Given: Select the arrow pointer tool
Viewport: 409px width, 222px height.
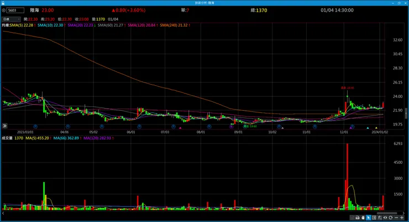Looking at the screenshot, I should pos(369,218).
